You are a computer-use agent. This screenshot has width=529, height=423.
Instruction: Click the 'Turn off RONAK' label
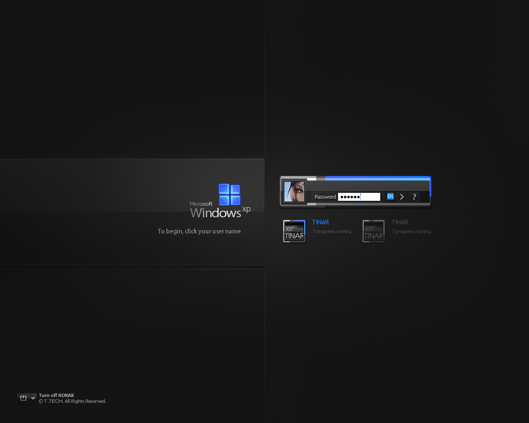point(57,395)
